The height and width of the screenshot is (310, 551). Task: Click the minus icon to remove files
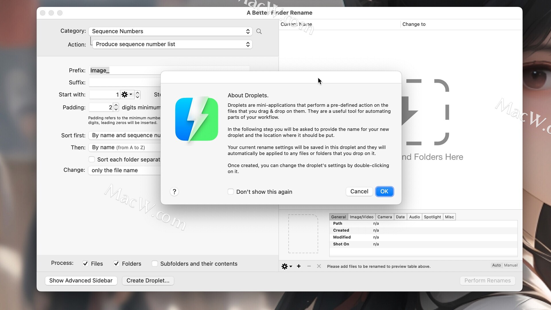click(309, 266)
